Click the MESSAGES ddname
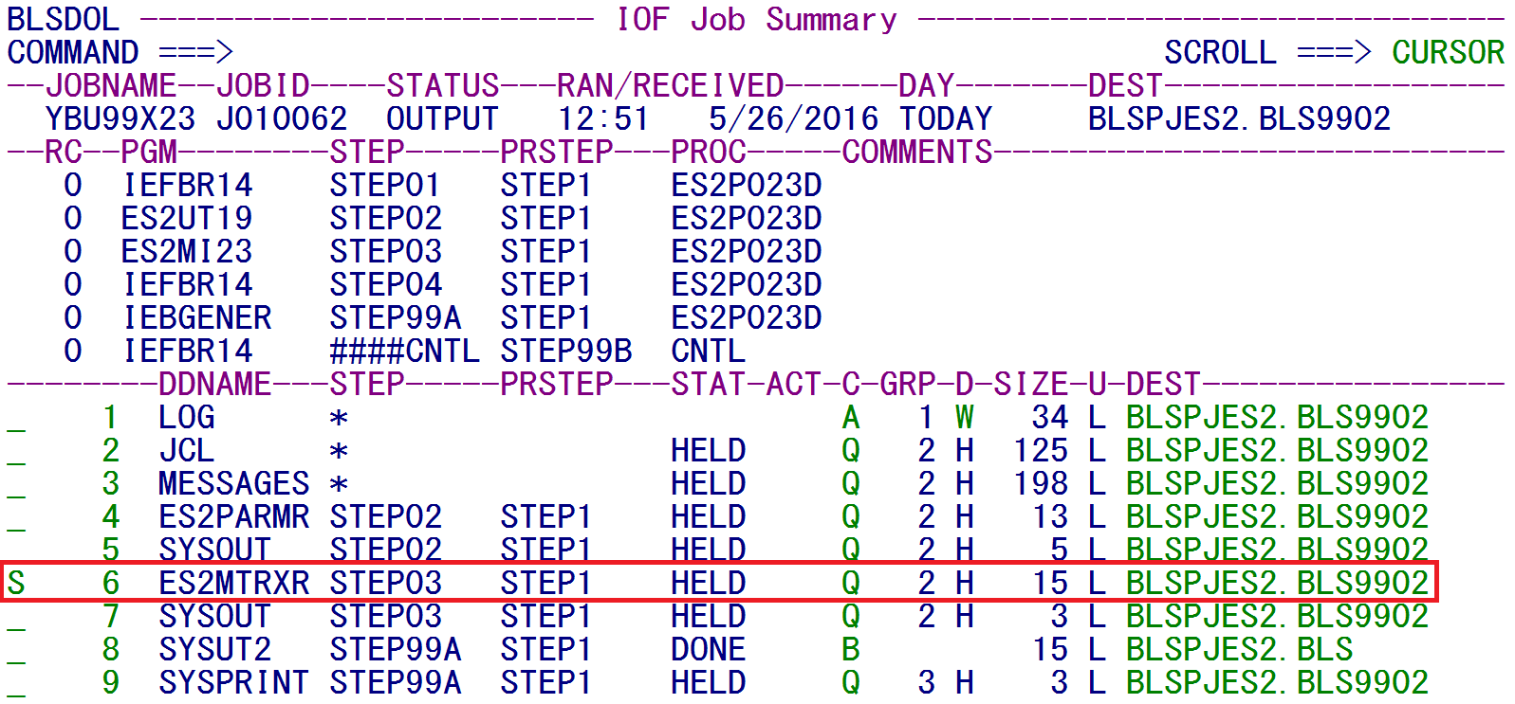 234,484
